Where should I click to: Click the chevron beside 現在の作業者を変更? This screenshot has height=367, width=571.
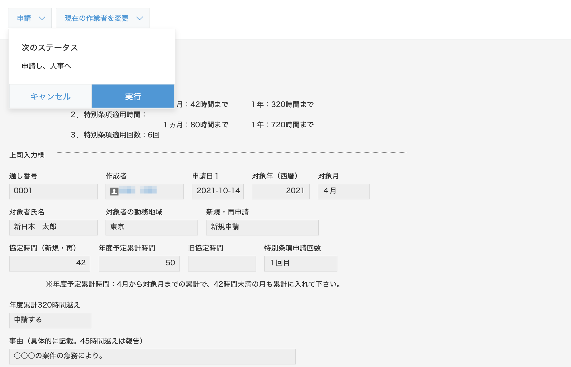coord(140,18)
